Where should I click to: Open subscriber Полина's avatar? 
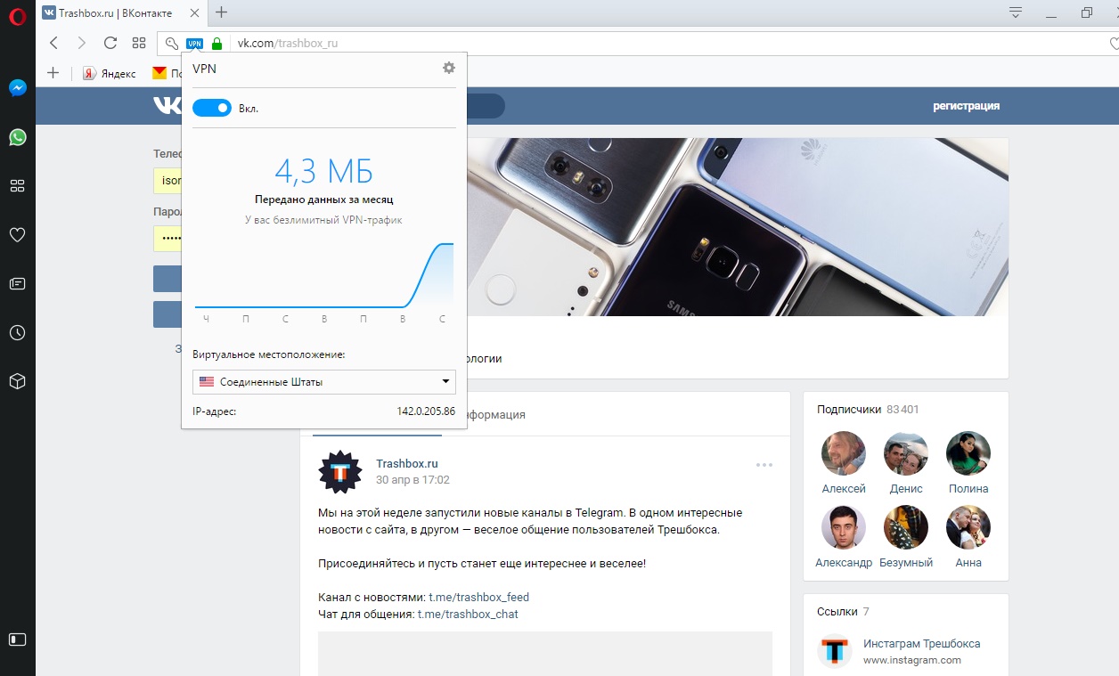coord(968,454)
